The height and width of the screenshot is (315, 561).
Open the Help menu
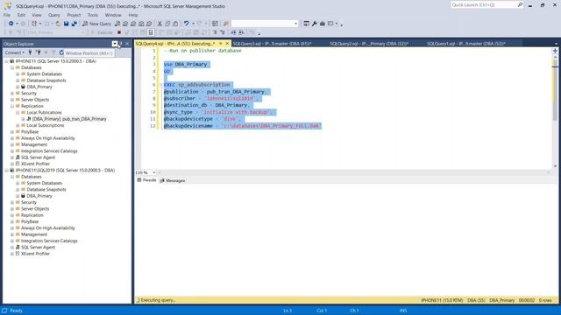tap(133, 15)
